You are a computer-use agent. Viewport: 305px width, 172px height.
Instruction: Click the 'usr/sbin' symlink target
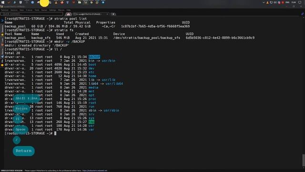pyautogui.click(x=111, y=110)
